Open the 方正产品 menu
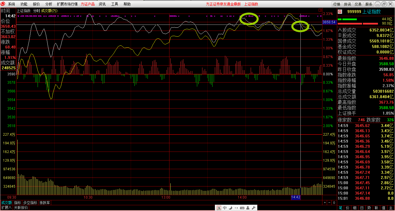This screenshot has width=395, height=211. click(88, 4)
